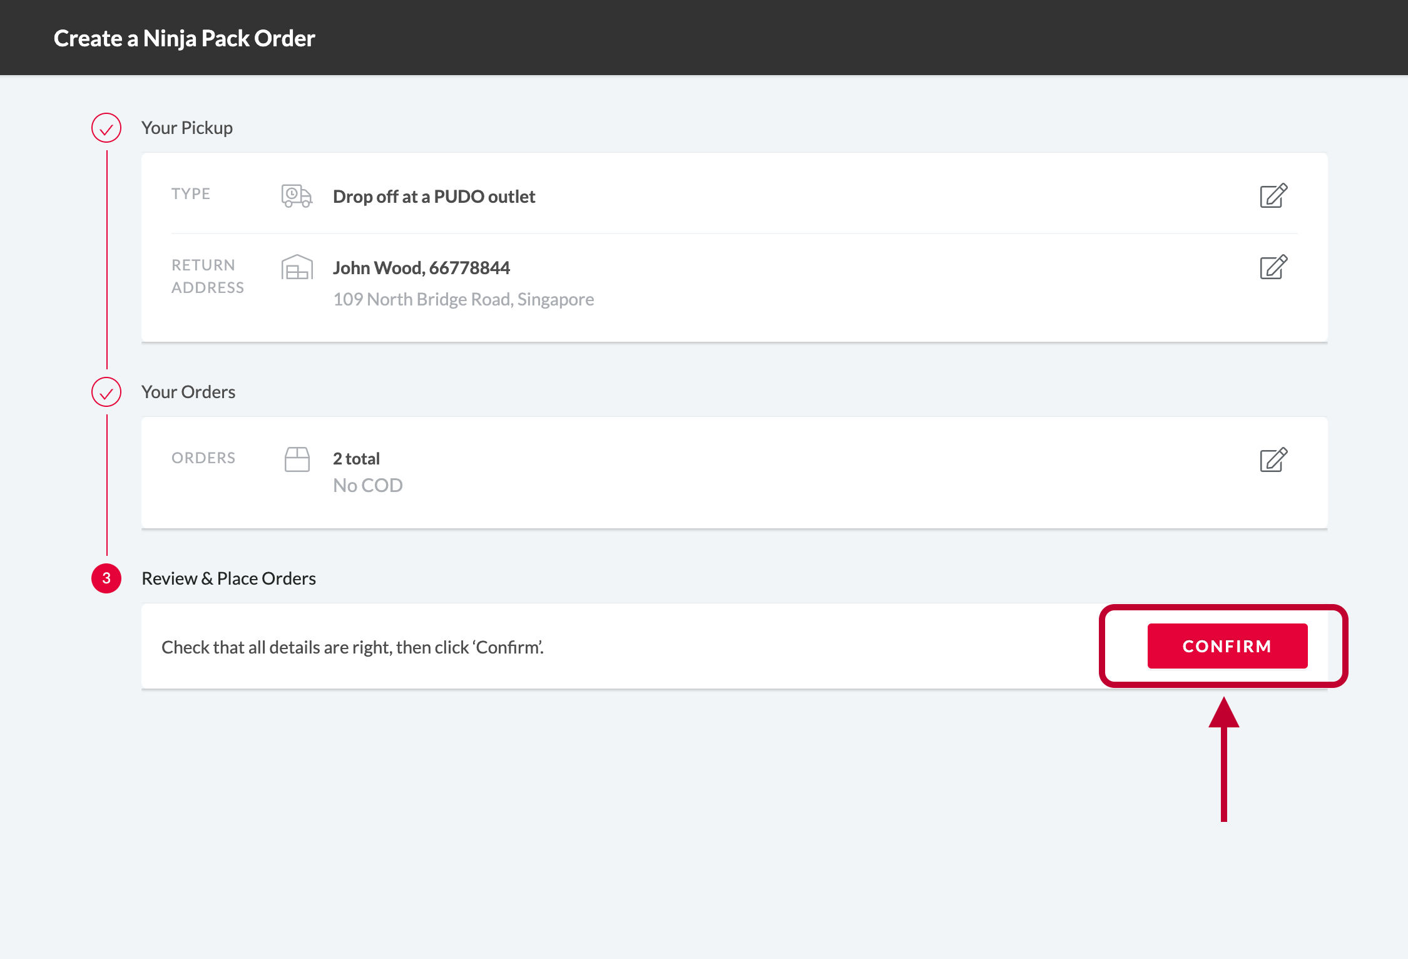Click the 2 total orders text
This screenshot has width=1408, height=959.
tap(356, 459)
